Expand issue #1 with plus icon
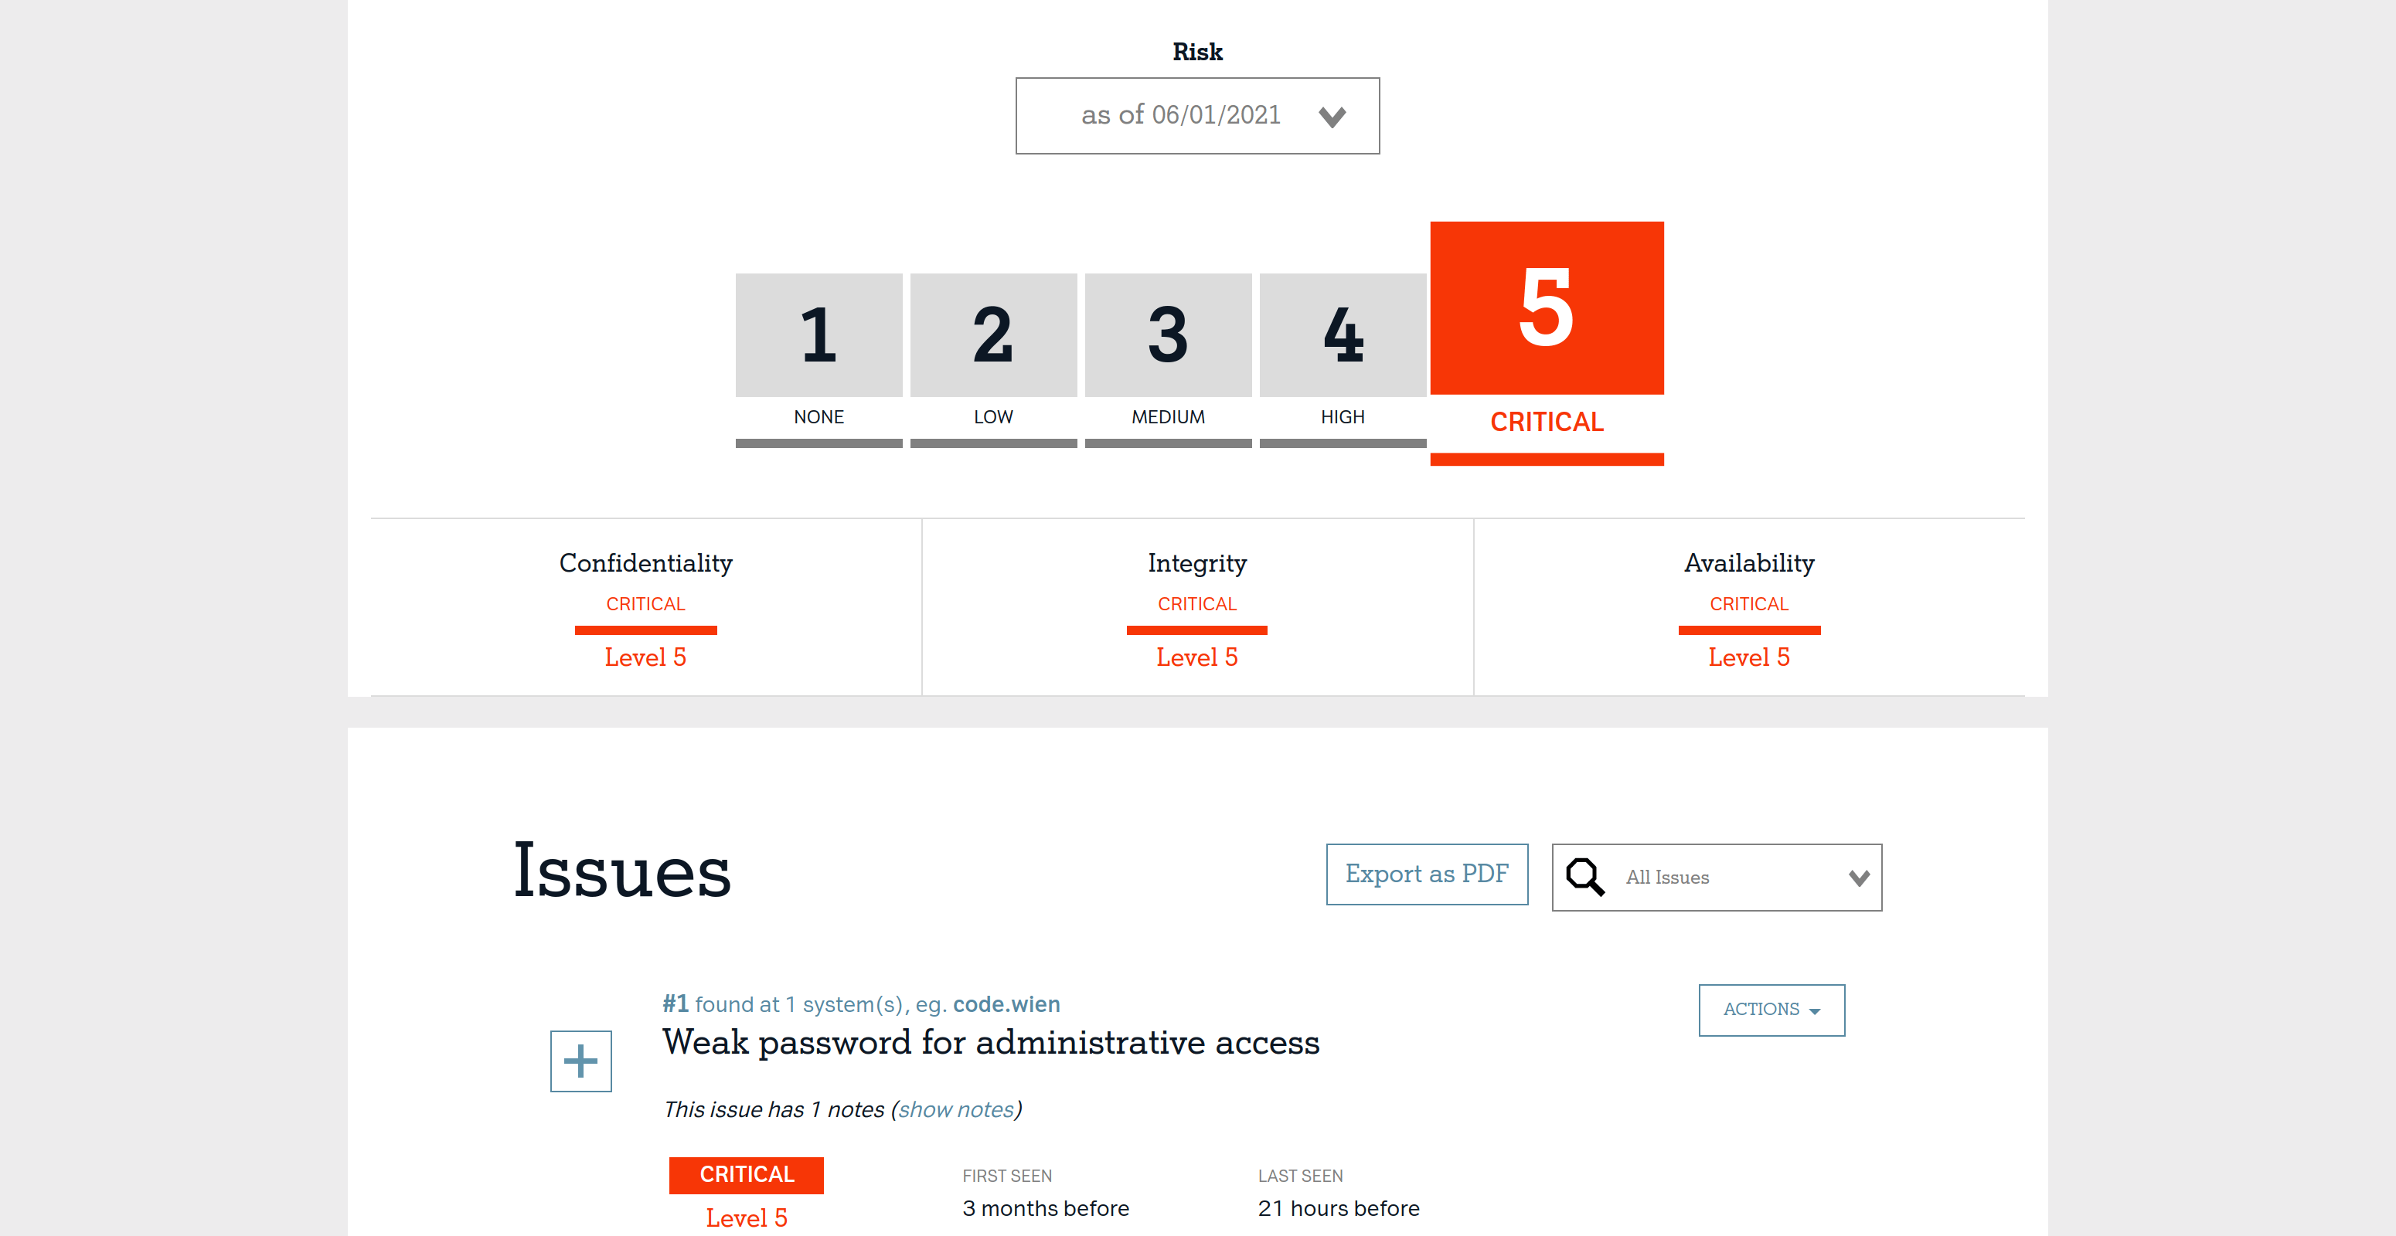The image size is (2396, 1236). (580, 1061)
